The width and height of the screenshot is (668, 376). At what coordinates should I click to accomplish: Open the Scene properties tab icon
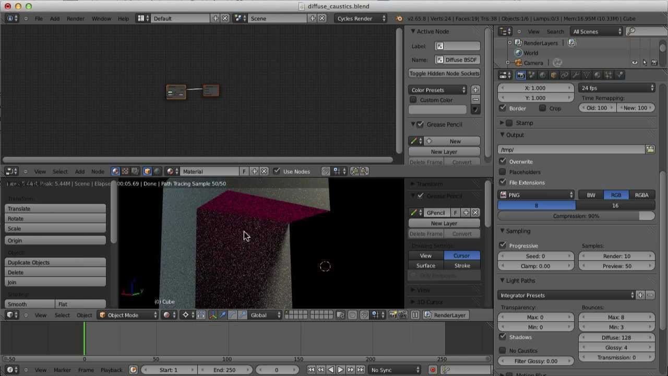(531, 75)
